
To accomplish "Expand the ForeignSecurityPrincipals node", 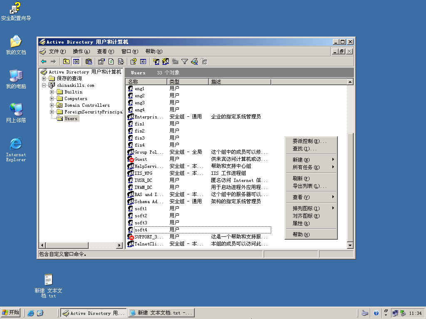I will click(52, 112).
